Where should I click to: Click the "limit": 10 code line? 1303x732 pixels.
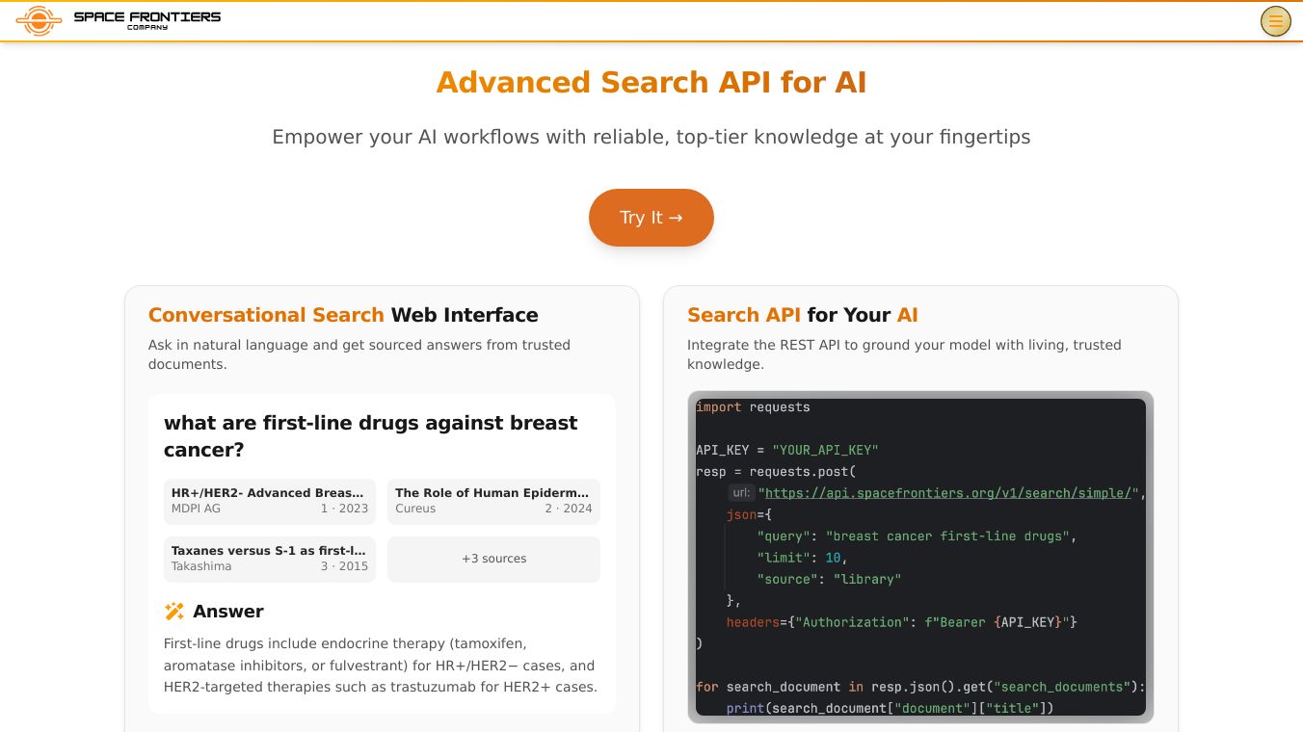point(802,558)
